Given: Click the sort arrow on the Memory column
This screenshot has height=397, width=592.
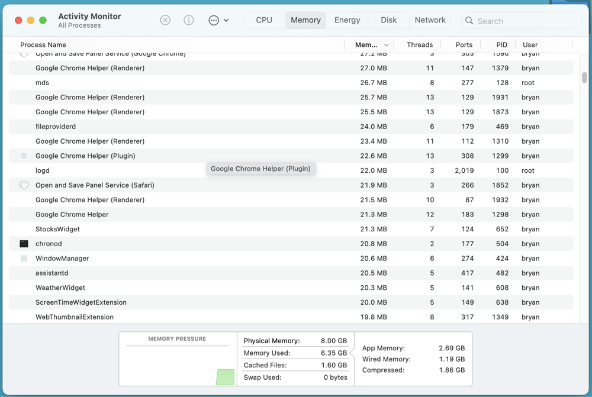Looking at the screenshot, I should click(x=386, y=44).
